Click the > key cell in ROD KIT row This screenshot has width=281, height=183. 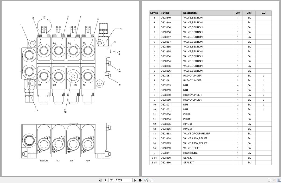[154, 153]
